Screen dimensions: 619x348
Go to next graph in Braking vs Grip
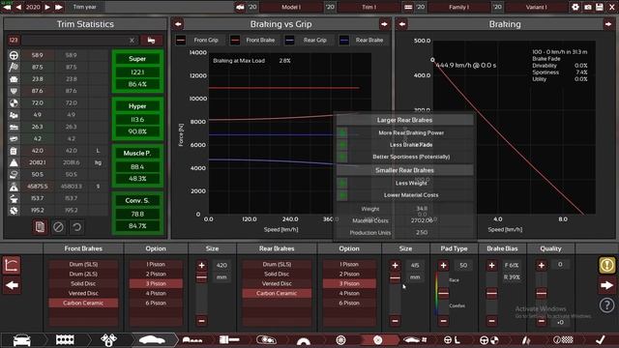pos(384,24)
